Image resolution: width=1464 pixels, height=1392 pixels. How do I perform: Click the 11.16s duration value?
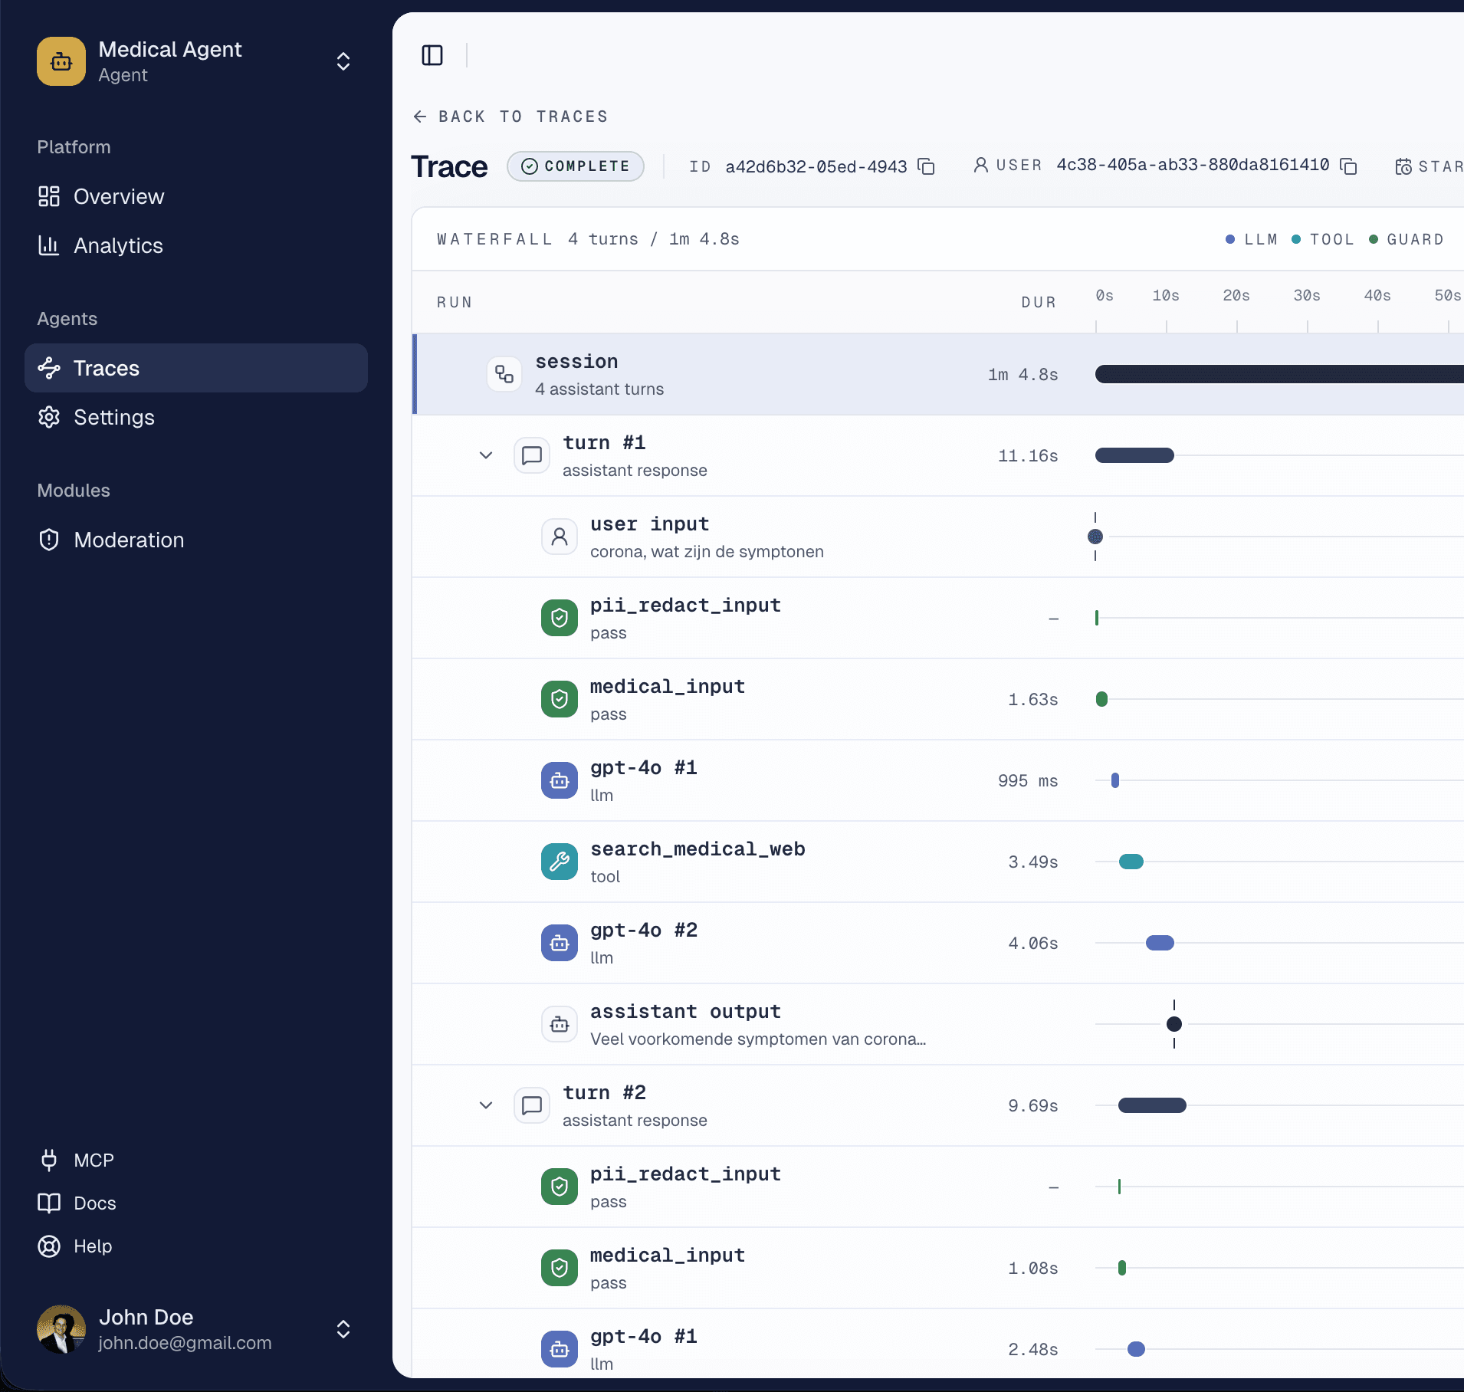click(x=1028, y=456)
